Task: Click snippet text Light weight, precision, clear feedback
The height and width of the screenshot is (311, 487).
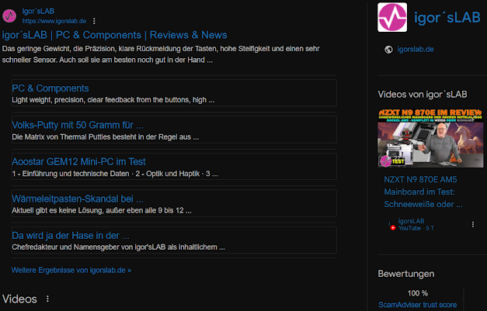Action: [113, 100]
